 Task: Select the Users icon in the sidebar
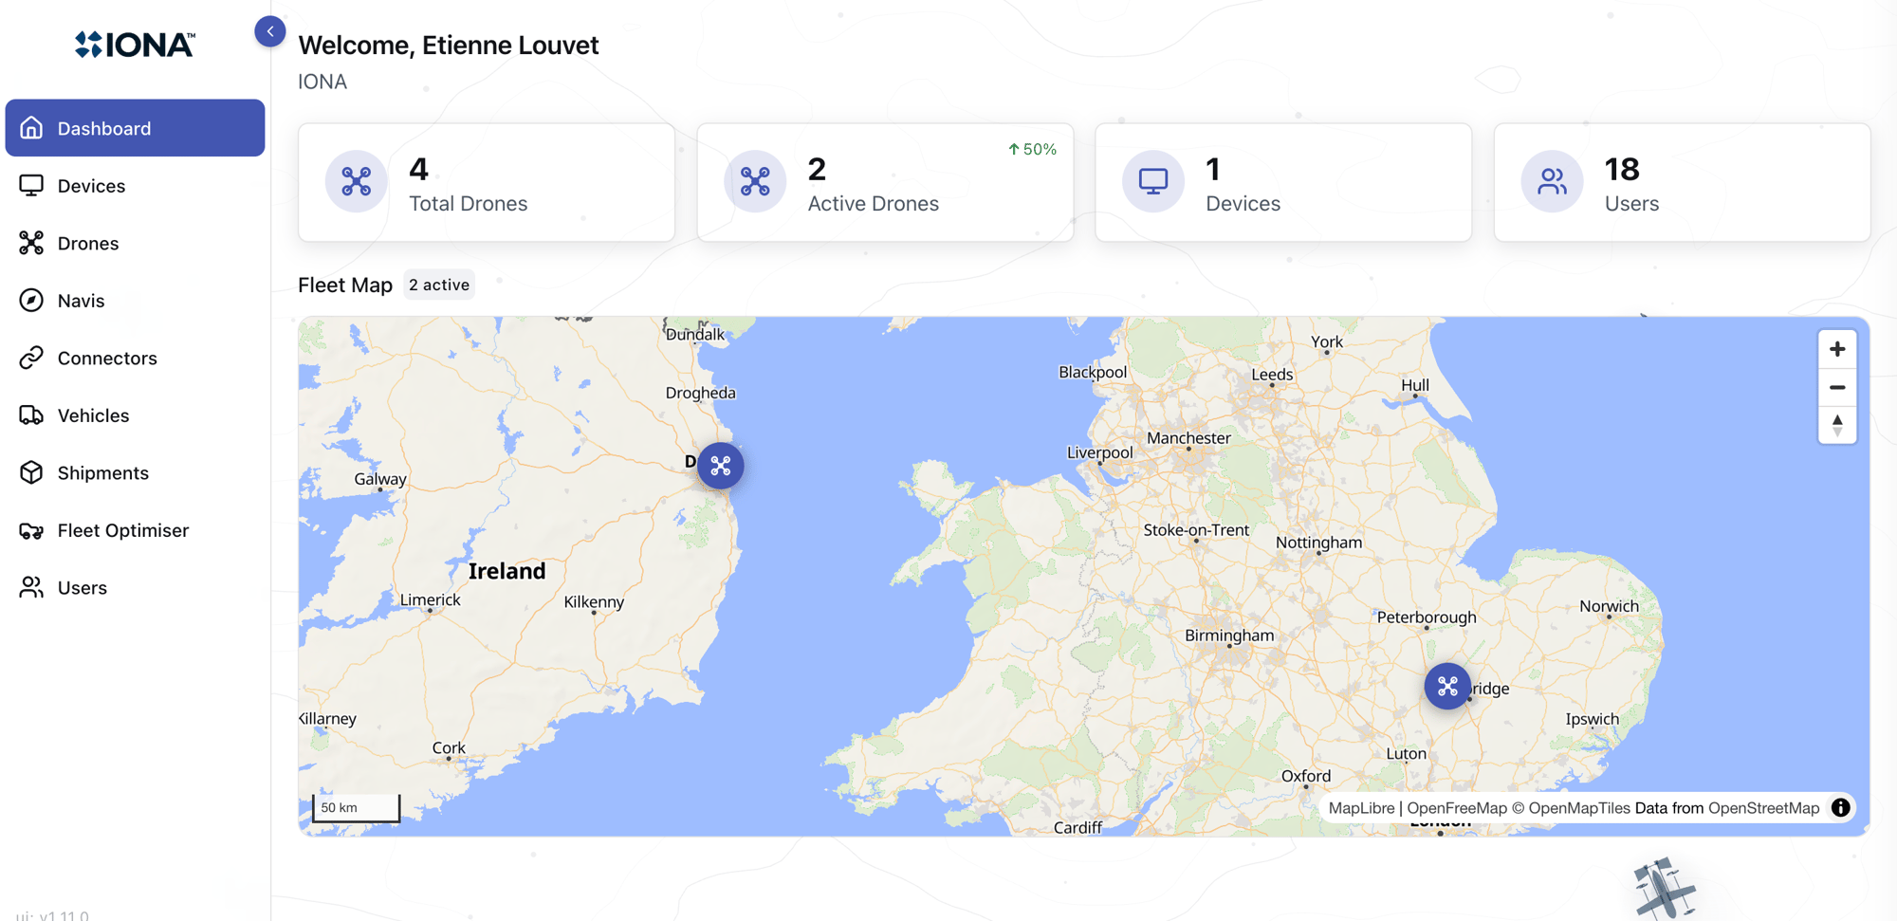31,587
